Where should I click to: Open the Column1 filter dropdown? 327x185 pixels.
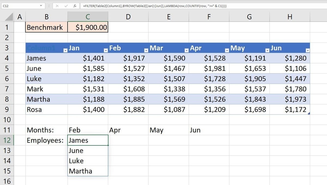pos(65,50)
